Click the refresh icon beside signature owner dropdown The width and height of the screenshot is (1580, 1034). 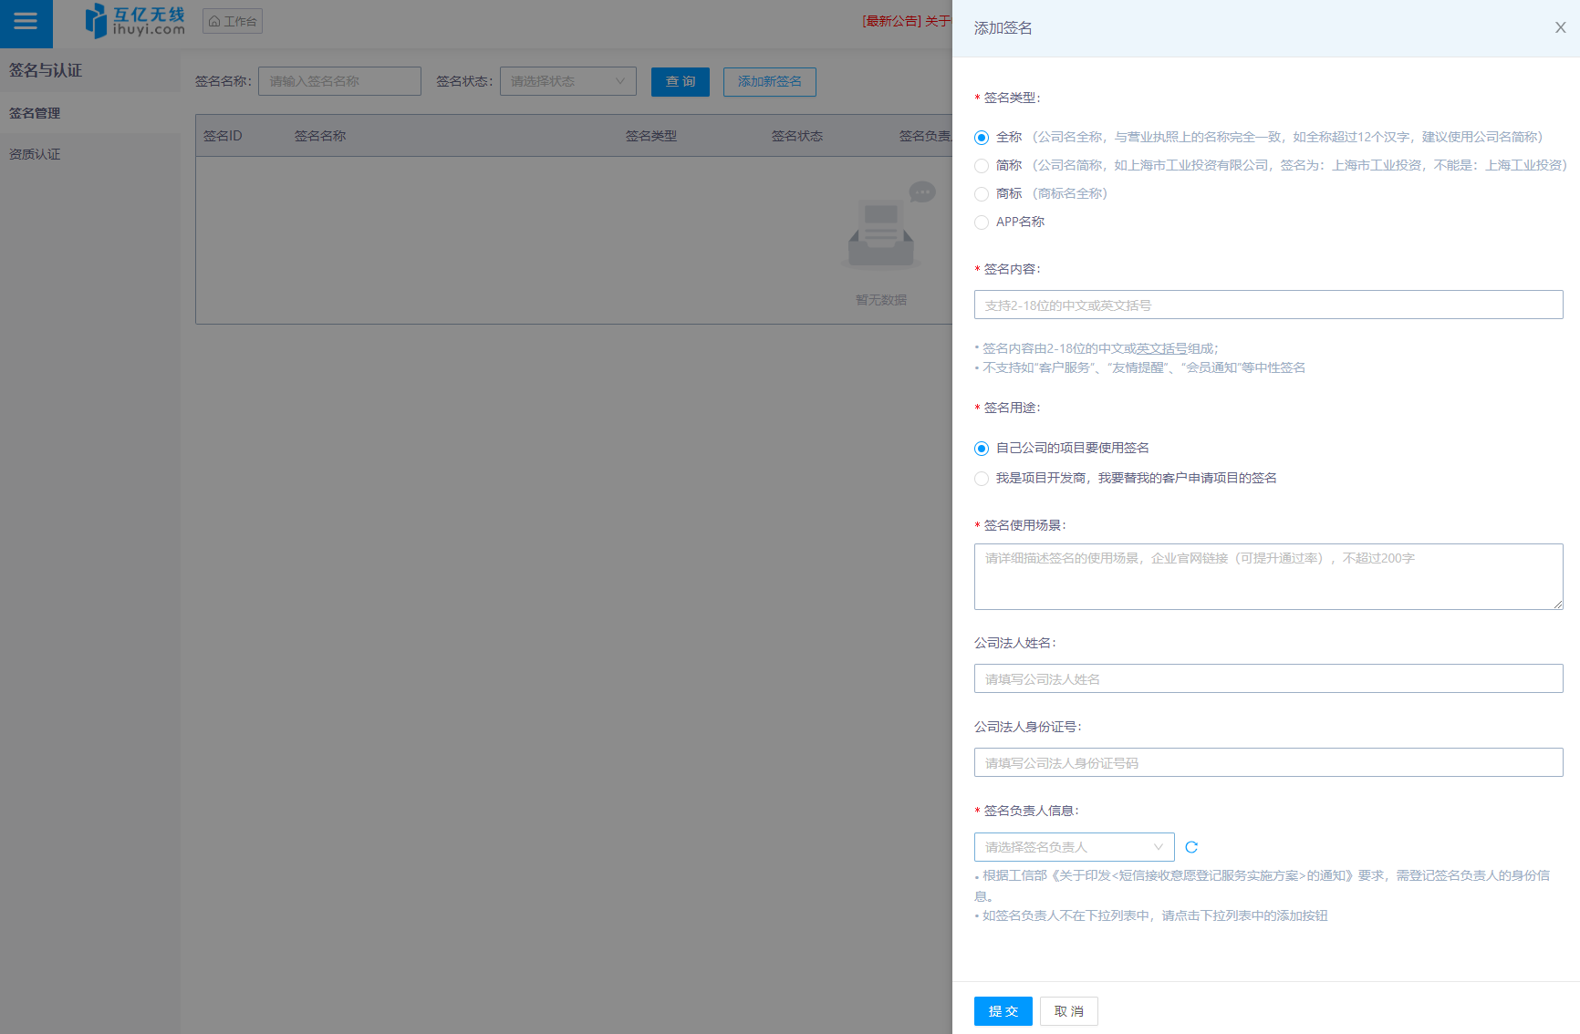[x=1191, y=847]
